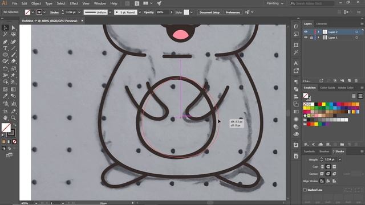Select the Paintbrush tool
The image size is (365, 205).
click(13, 55)
